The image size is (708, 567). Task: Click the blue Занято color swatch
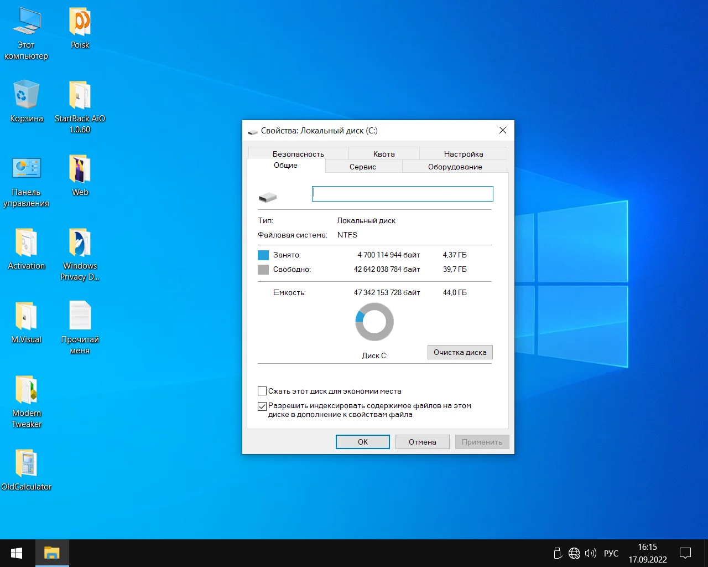pyautogui.click(x=263, y=255)
